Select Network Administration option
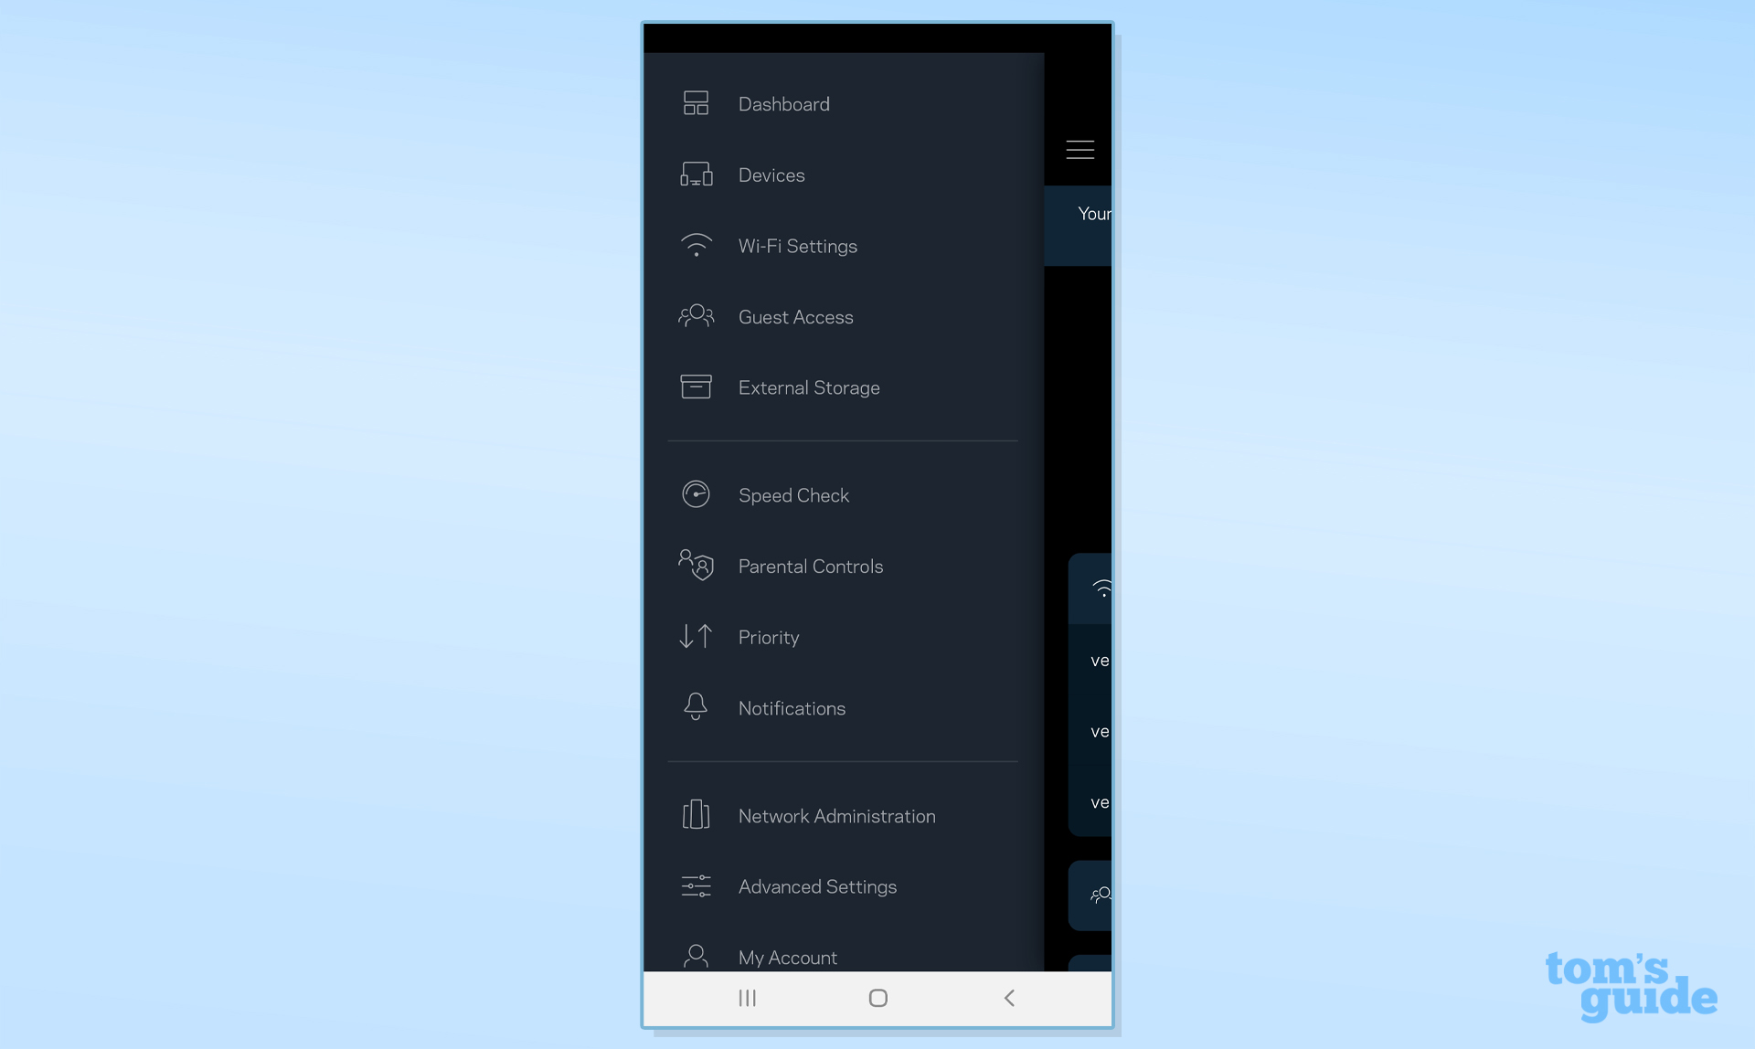 837,815
